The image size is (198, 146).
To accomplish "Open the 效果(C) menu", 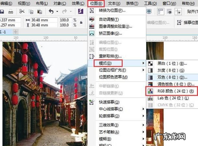I will click(78, 3).
